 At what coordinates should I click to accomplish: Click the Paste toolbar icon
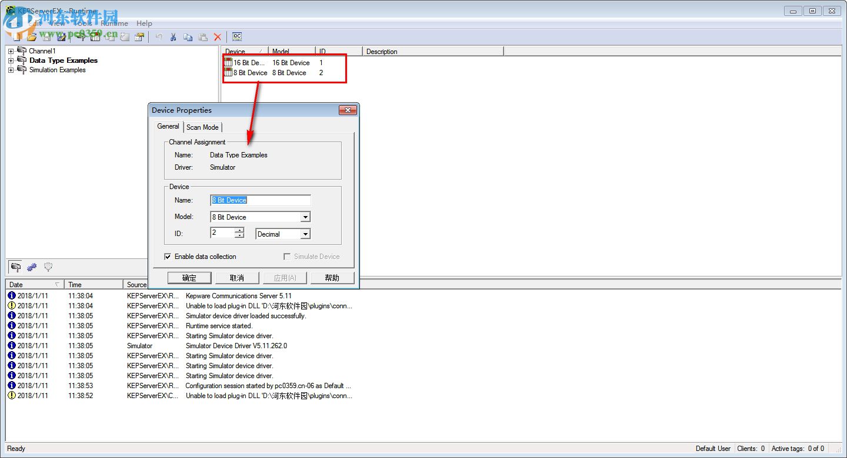[x=203, y=37]
